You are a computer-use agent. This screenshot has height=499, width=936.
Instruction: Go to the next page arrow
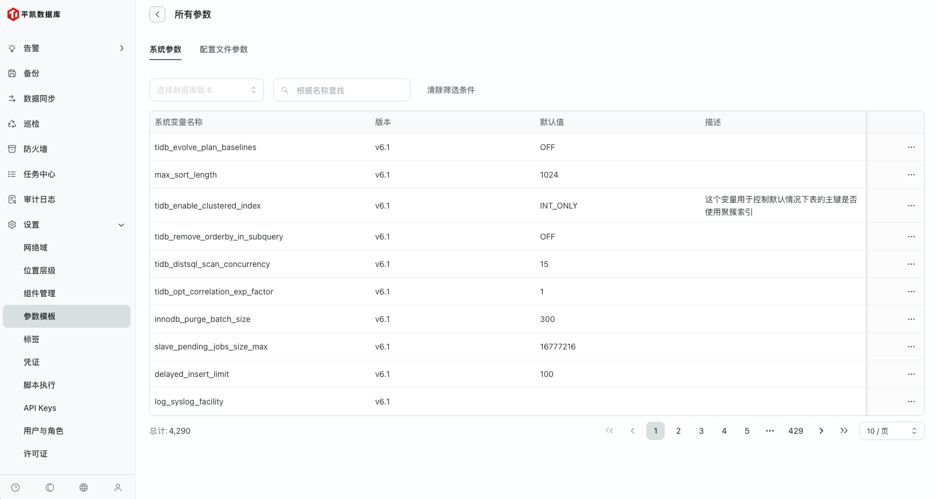[821, 431]
